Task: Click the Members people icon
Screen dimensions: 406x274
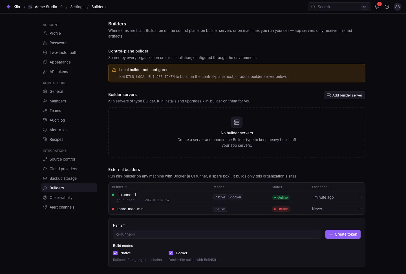Action: [45, 101]
